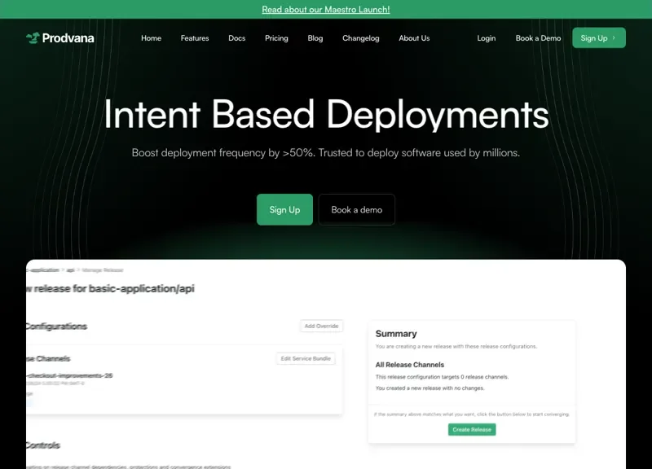Click the Intent Based Deployments headline
Screen dimensions: 652x469
326,114
